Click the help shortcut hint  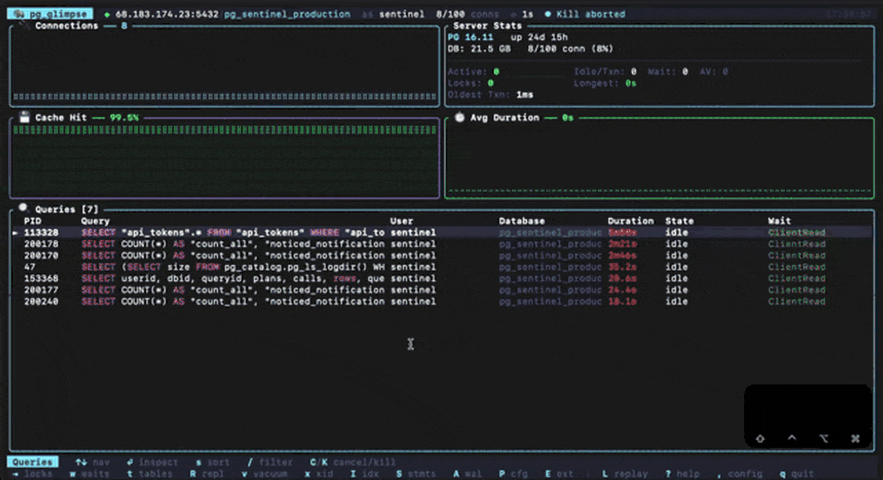tap(682, 474)
